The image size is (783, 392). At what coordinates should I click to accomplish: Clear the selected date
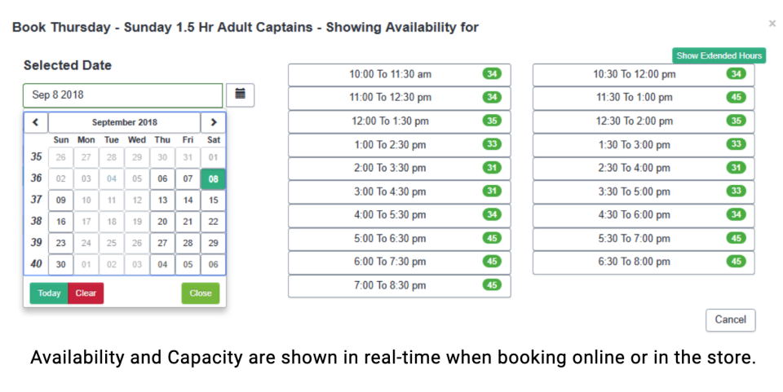click(86, 293)
